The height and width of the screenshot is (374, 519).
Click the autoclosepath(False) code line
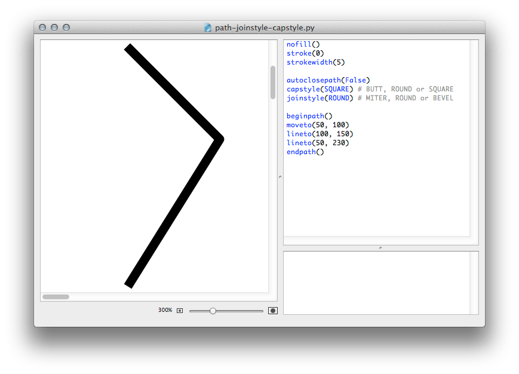click(x=328, y=80)
